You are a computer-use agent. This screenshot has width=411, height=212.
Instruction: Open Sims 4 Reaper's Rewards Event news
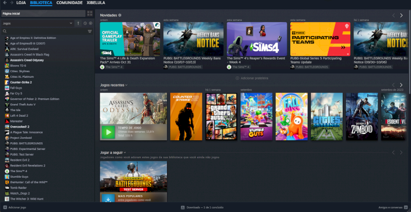coord(257,39)
